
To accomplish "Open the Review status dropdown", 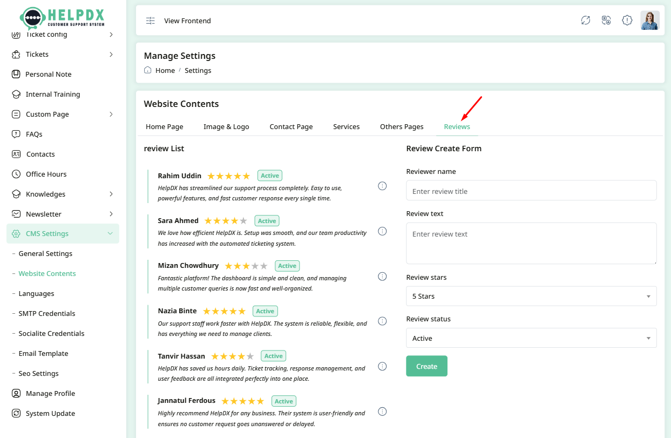I will click(x=531, y=338).
